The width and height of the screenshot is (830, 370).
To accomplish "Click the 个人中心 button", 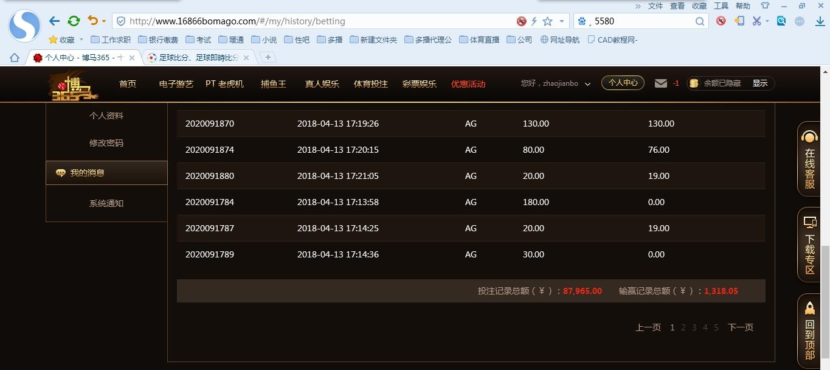I will click(623, 83).
